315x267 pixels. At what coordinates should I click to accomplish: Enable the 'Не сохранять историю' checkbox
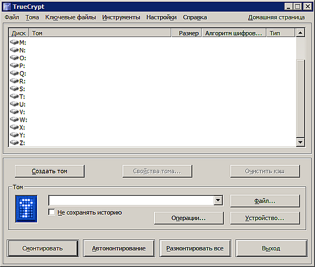51,212
